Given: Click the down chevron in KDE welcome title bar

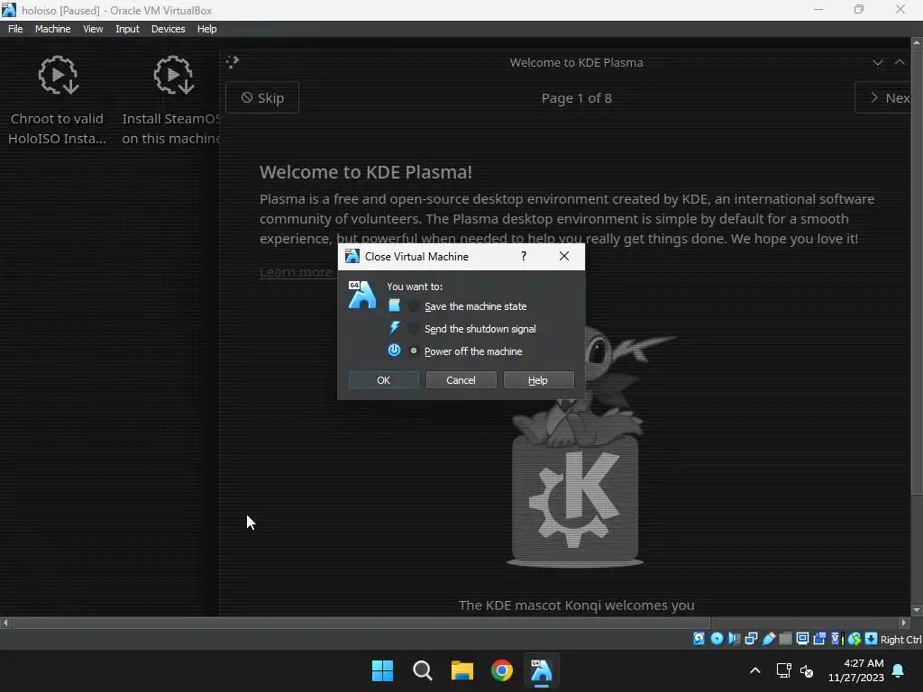Looking at the screenshot, I should (x=878, y=62).
